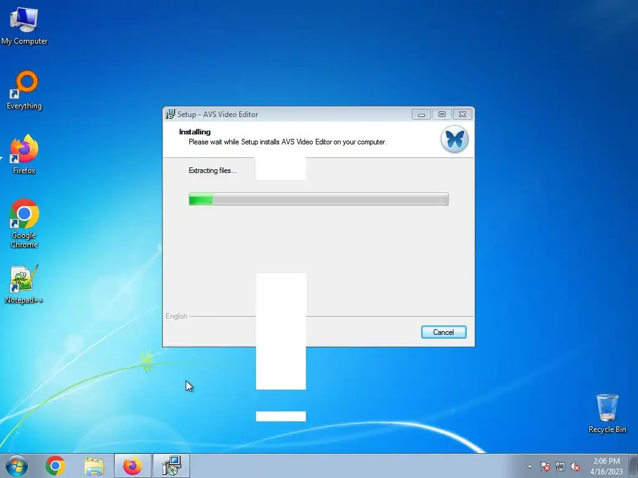Screen dimensions: 638x478
Task: Click the AVS butterfly logo
Action: click(x=454, y=139)
